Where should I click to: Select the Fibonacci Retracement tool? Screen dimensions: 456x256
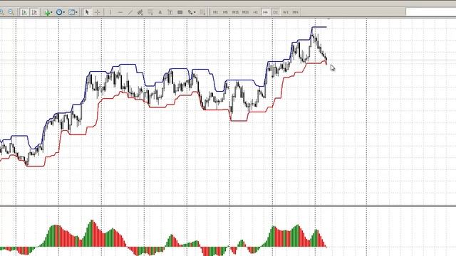[x=150, y=12]
